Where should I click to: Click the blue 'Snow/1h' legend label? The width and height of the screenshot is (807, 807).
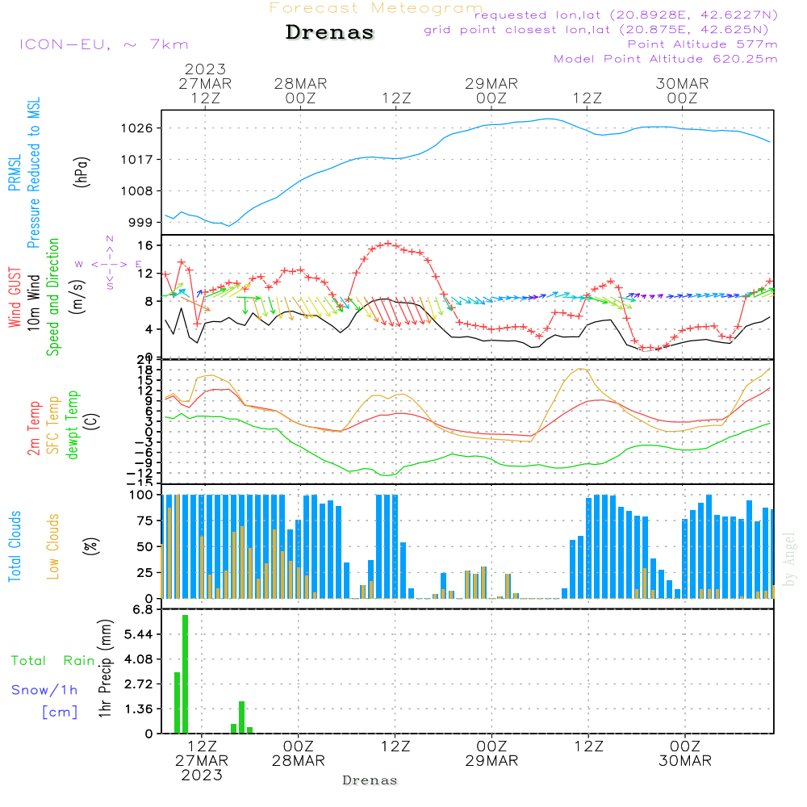pyautogui.click(x=44, y=690)
